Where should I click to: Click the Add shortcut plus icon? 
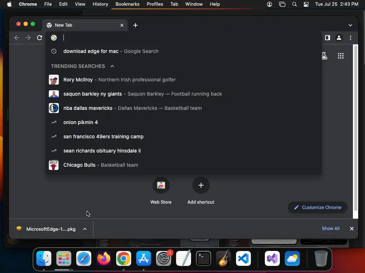pyautogui.click(x=201, y=185)
